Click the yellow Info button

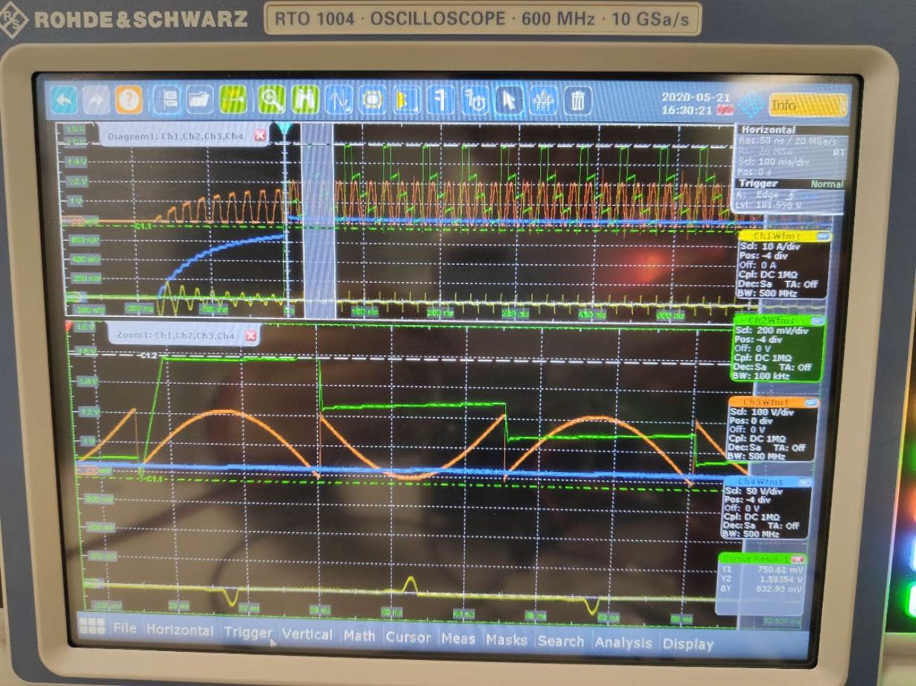point(807,106)
